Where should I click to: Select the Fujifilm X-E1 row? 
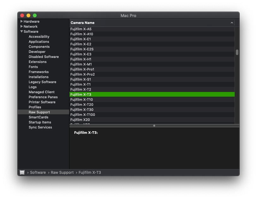[152, 39]
